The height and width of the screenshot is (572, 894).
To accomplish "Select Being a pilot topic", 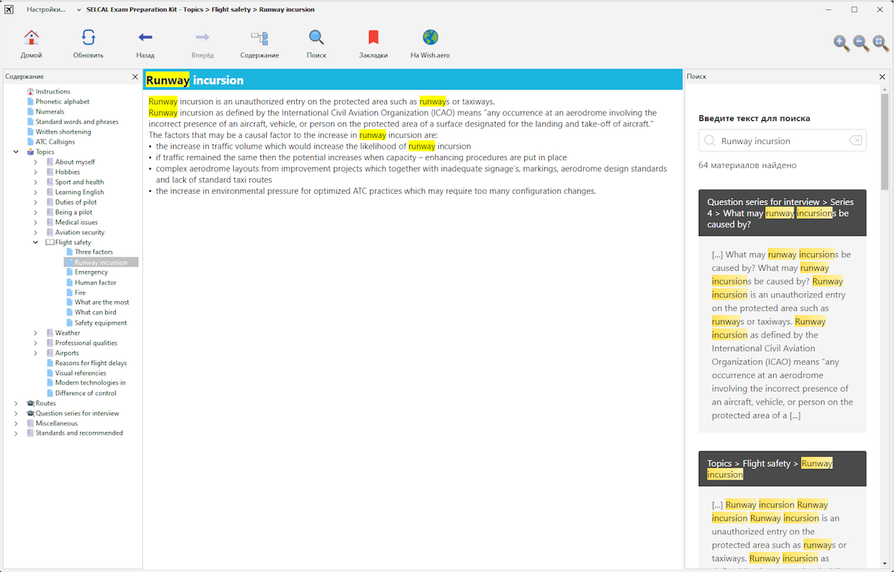I will point(74,212).
